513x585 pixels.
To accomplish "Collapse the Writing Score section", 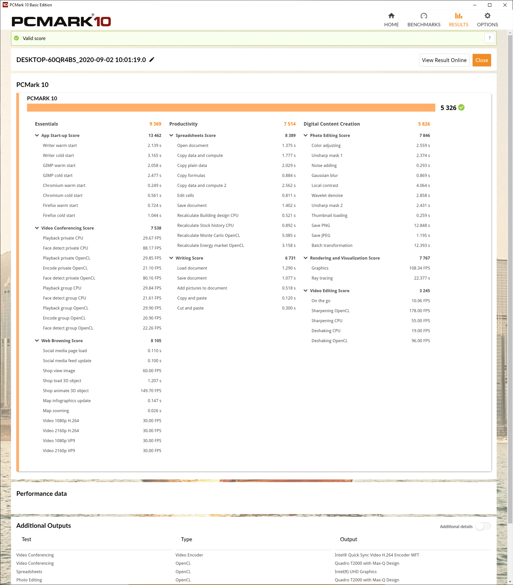I will pos(171,258).
